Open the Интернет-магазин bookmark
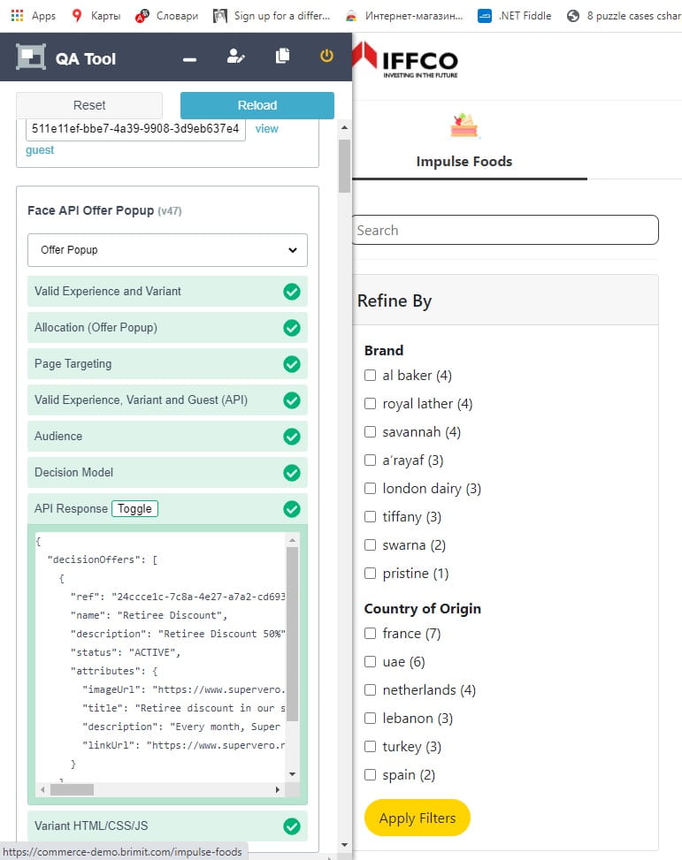Viewport: 682px width, 860px height. click(x=404, y=16)
